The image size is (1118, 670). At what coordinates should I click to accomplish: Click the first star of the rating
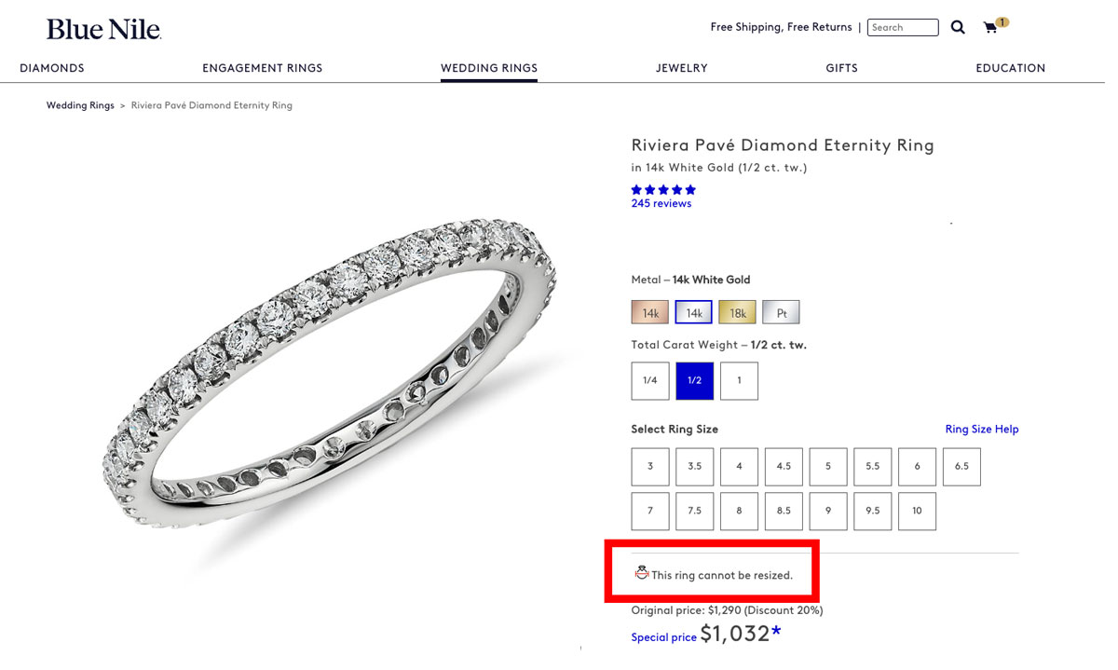(x=635, y=189)
